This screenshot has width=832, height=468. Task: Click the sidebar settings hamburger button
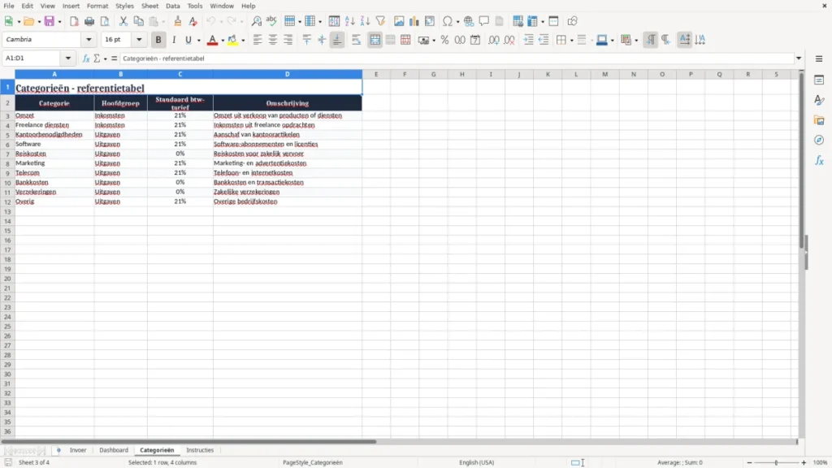click(x=819, y=58)
